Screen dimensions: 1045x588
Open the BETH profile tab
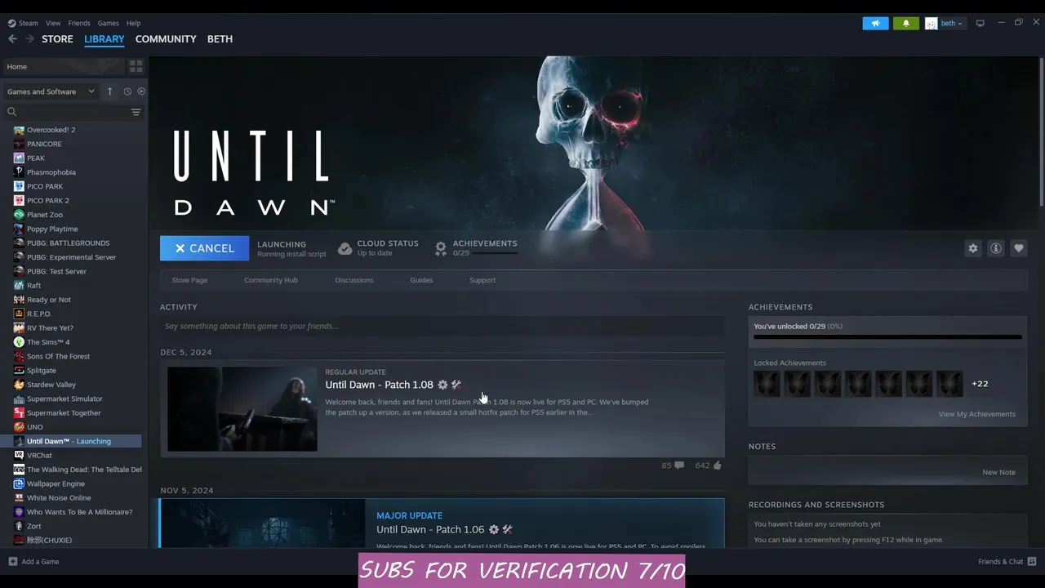coord(220,38)
